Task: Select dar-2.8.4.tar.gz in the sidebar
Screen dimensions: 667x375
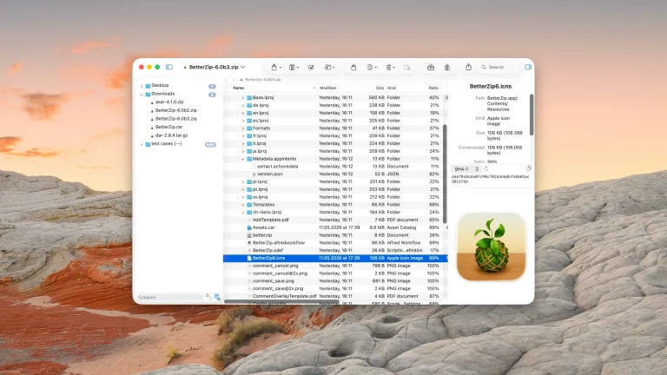Action: pos(171,135)
